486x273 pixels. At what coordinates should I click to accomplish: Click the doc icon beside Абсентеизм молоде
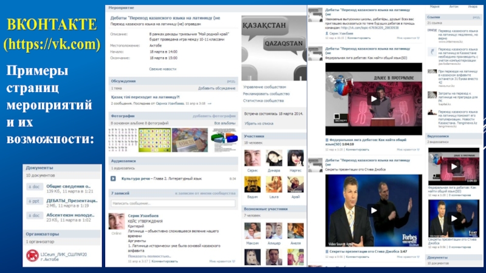coord(35,215)
